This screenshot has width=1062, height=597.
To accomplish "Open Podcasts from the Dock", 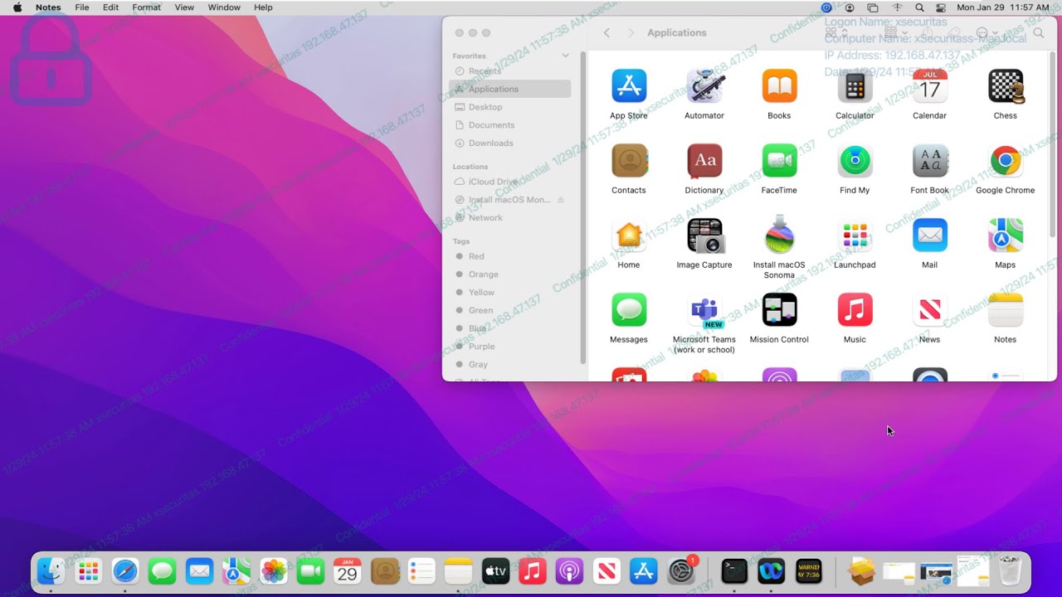I will pyautogui.click(x=569, y=570).
